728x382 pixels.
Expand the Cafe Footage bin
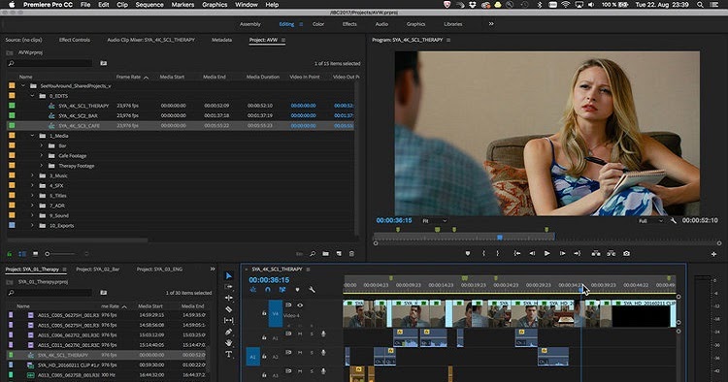[x=42, y=156]
